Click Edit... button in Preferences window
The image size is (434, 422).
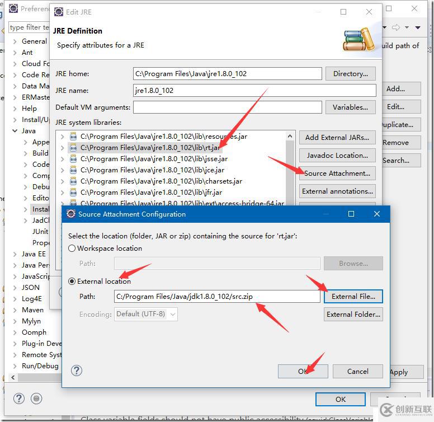click(x=402, y=107)
